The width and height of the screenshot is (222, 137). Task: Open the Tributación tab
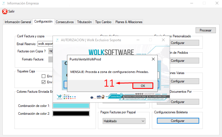(x=84, y=22)
